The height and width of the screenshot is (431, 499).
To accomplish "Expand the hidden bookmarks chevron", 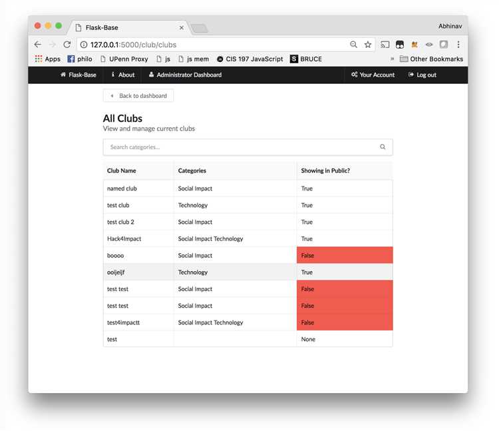I will click(x=392, y=59).
